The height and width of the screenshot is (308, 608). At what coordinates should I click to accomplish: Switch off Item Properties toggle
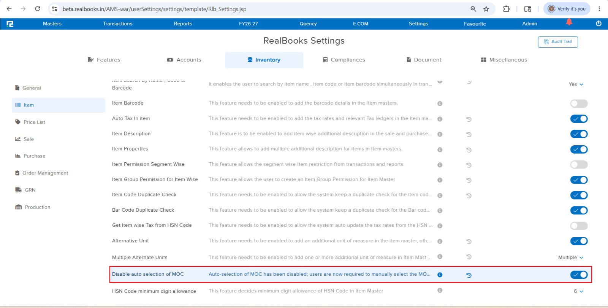coord(579,149)
